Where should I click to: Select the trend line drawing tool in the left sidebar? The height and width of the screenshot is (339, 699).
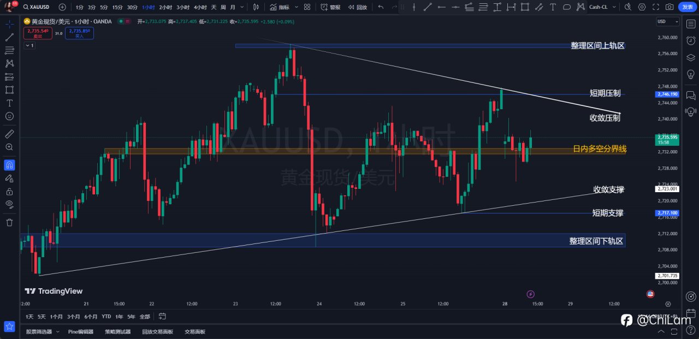(x=9, y=37)
